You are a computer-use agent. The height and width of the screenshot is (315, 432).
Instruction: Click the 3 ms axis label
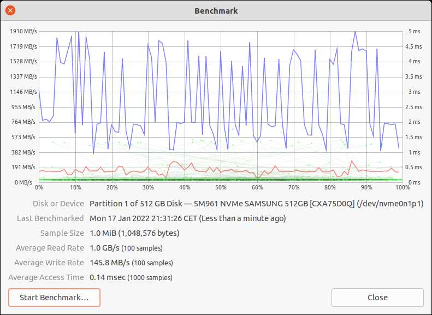tap(415, 92)
